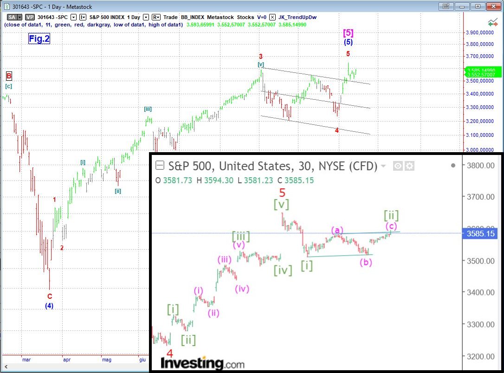Click the indicator formula text line
504x373 pixels.
[94, 25]
